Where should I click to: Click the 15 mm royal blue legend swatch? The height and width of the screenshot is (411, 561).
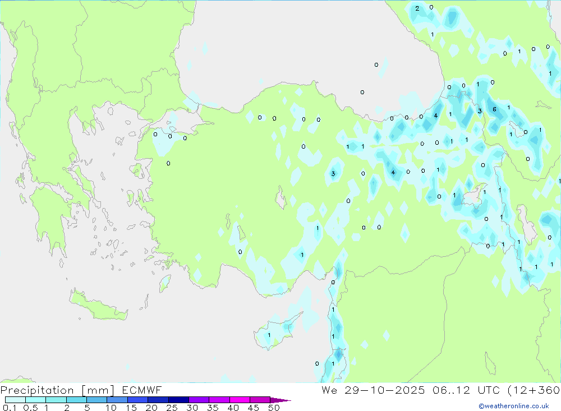point(138,400)
